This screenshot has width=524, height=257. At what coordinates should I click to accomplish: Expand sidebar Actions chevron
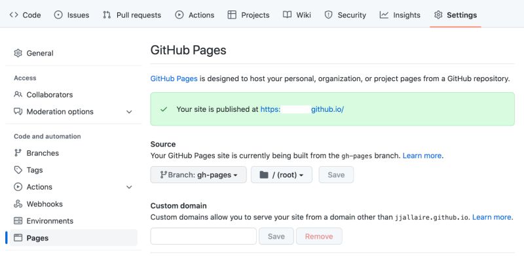pyautogui.click(x=129, y=187)
